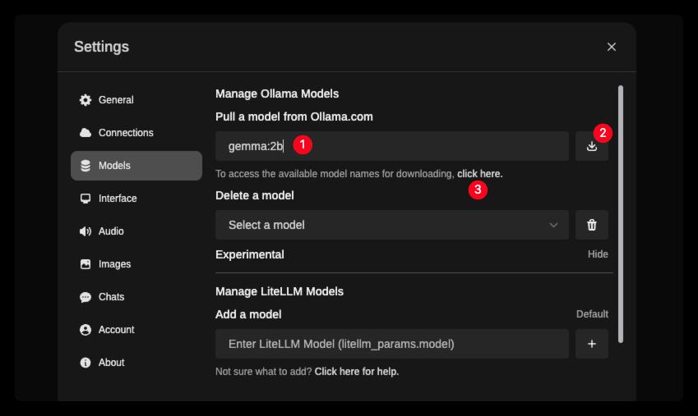The width and height of the screenshot is (698, 416).
Task: Open the 'Click here for help' link
Action: click(356, 372)
